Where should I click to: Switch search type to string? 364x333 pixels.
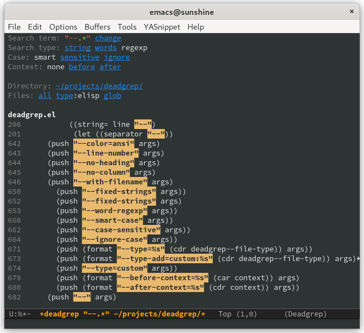click(x=78, y=48)
